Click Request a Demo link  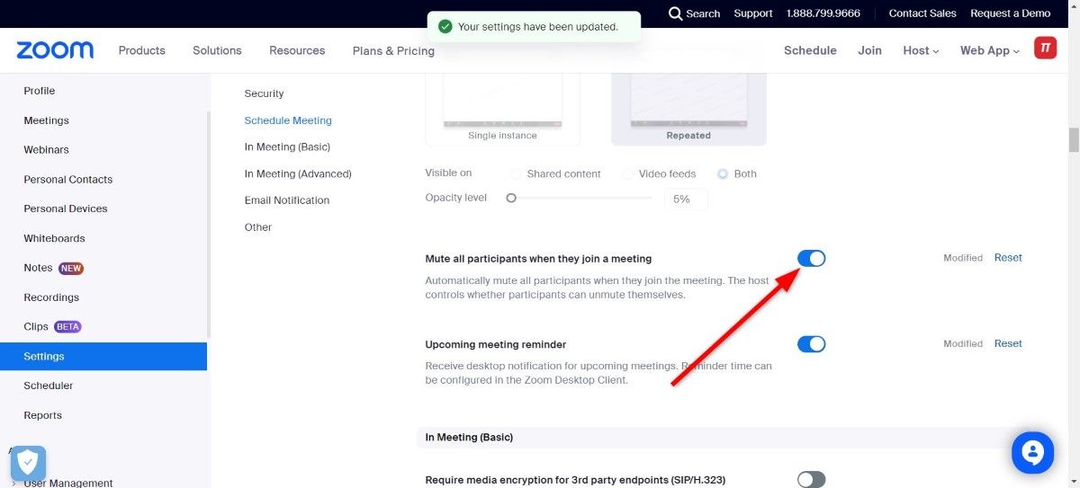coord(1011,13)
